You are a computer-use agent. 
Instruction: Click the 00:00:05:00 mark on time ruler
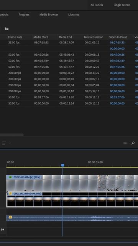pyautogui.click(x=95, y=162)
